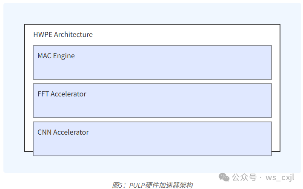Click the word CNN in bottom block
Screen dimensions: 303x189
click(x=44, y=132)
